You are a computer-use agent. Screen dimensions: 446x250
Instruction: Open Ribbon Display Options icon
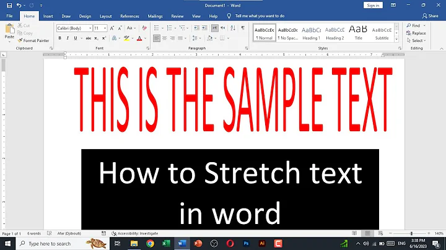point(393,5)
